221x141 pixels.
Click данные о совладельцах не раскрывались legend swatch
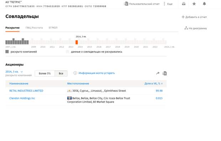[x=67, y=52]
